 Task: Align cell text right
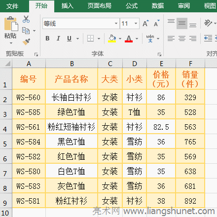pos(193,38)
